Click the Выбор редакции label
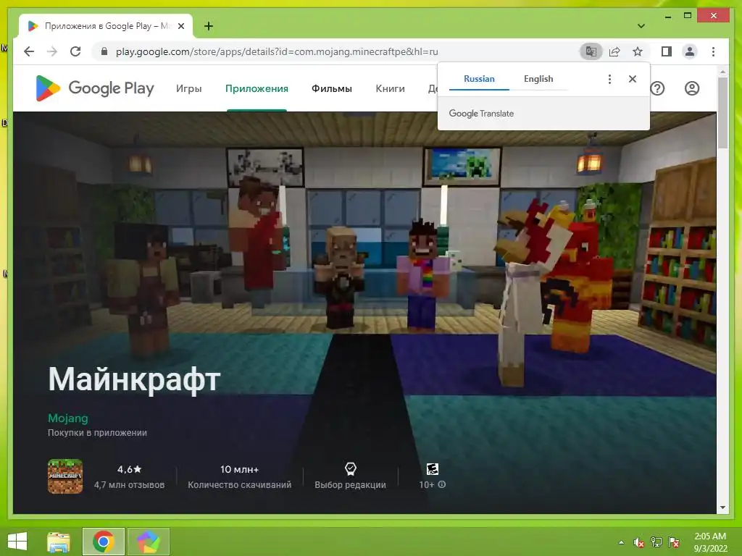 (x=350, y=485)
